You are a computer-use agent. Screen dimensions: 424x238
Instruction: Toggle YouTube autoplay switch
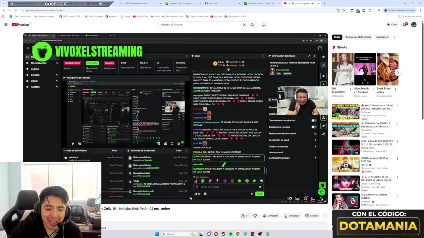pyautogui.click(x=290, y=198)
